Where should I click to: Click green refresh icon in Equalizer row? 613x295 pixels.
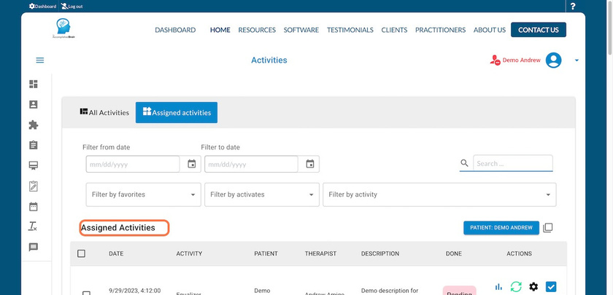[x=516, y=287]
